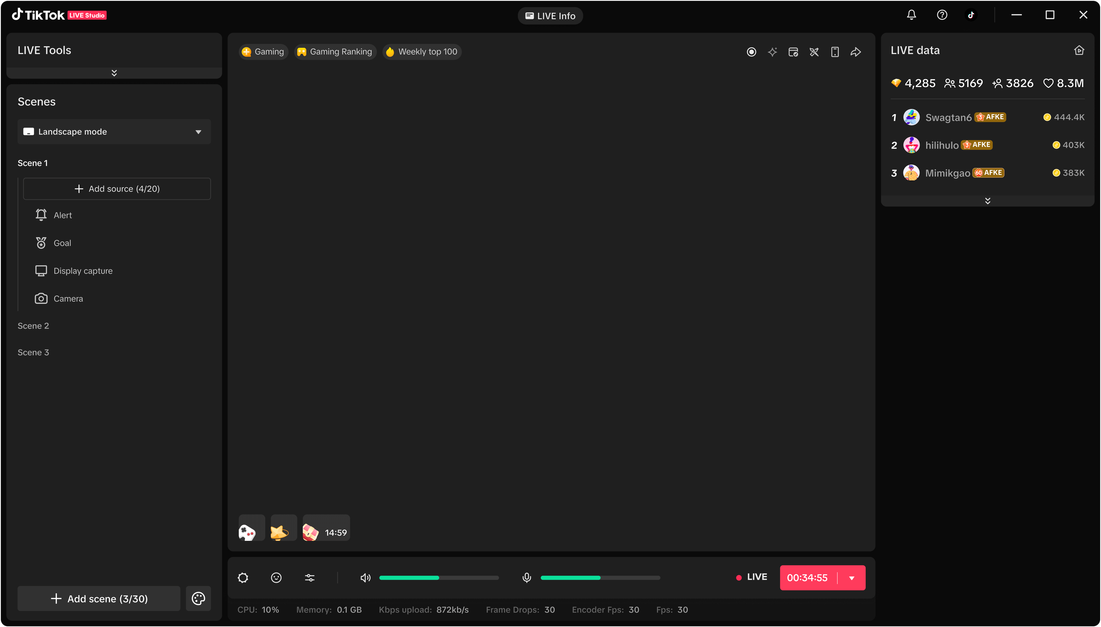
Task: Expand the LIVE data ranking list
Action: pos(987,201)
